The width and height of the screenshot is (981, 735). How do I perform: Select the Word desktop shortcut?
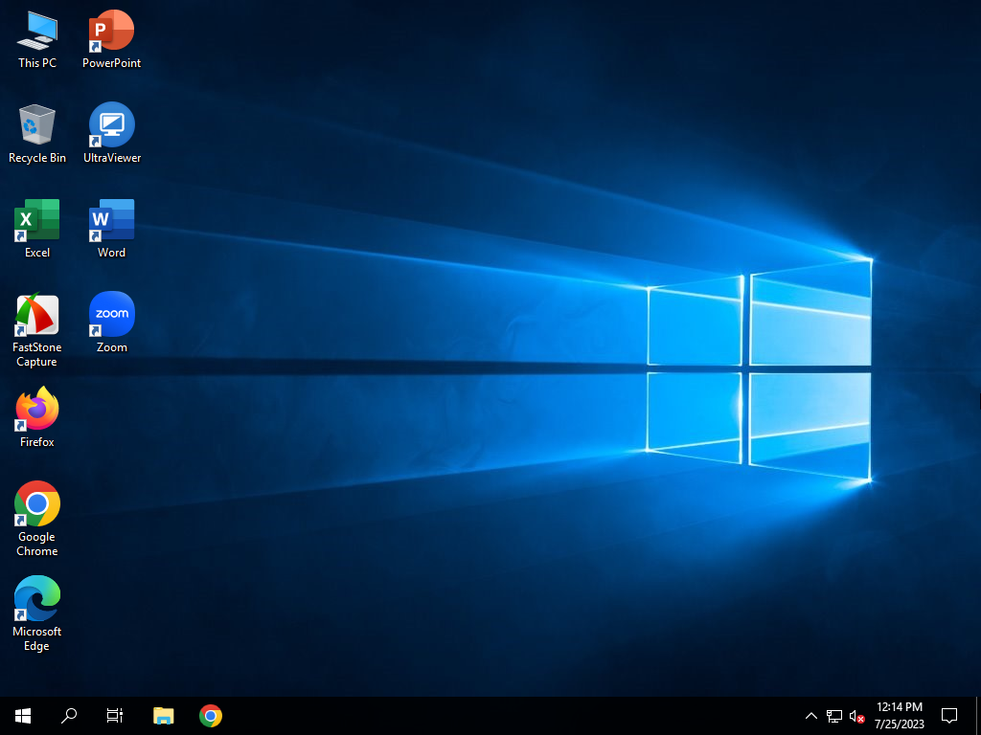pos(111,229)
